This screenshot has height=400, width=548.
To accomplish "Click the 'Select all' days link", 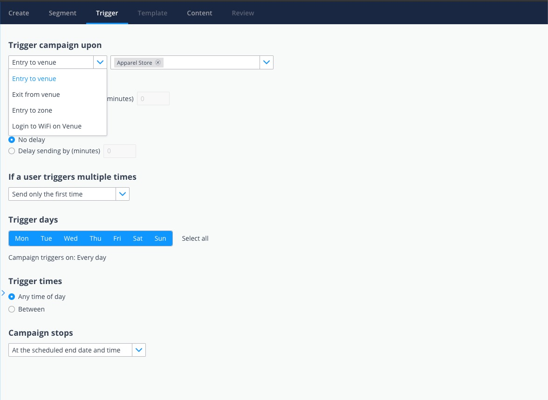I will [x=195, y=238].
